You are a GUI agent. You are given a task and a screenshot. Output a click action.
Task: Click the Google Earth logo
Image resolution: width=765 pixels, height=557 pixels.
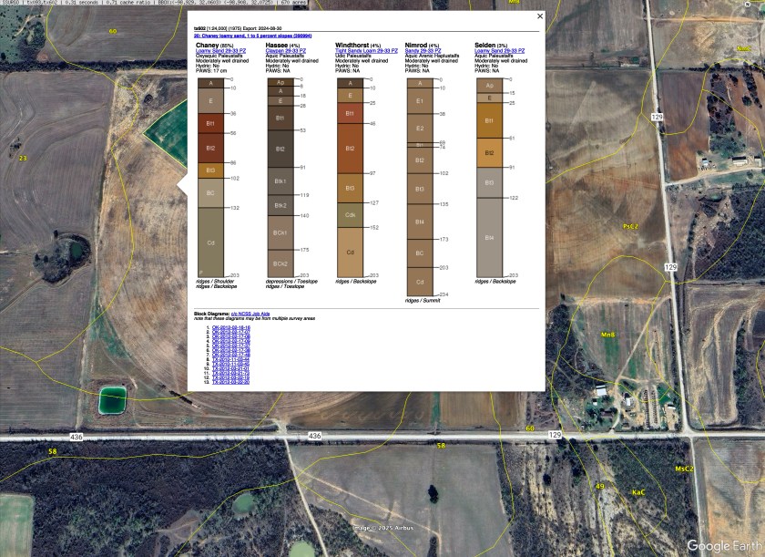coord(719,545)
